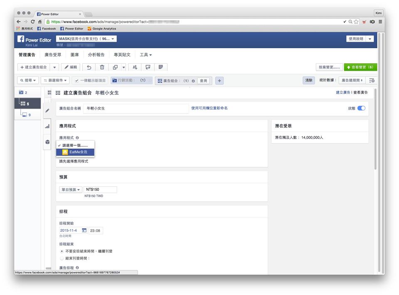Open the Chrome hamburger menu
Image resolution: width=399 pixels, height=295 pixels.
point(380,22)
